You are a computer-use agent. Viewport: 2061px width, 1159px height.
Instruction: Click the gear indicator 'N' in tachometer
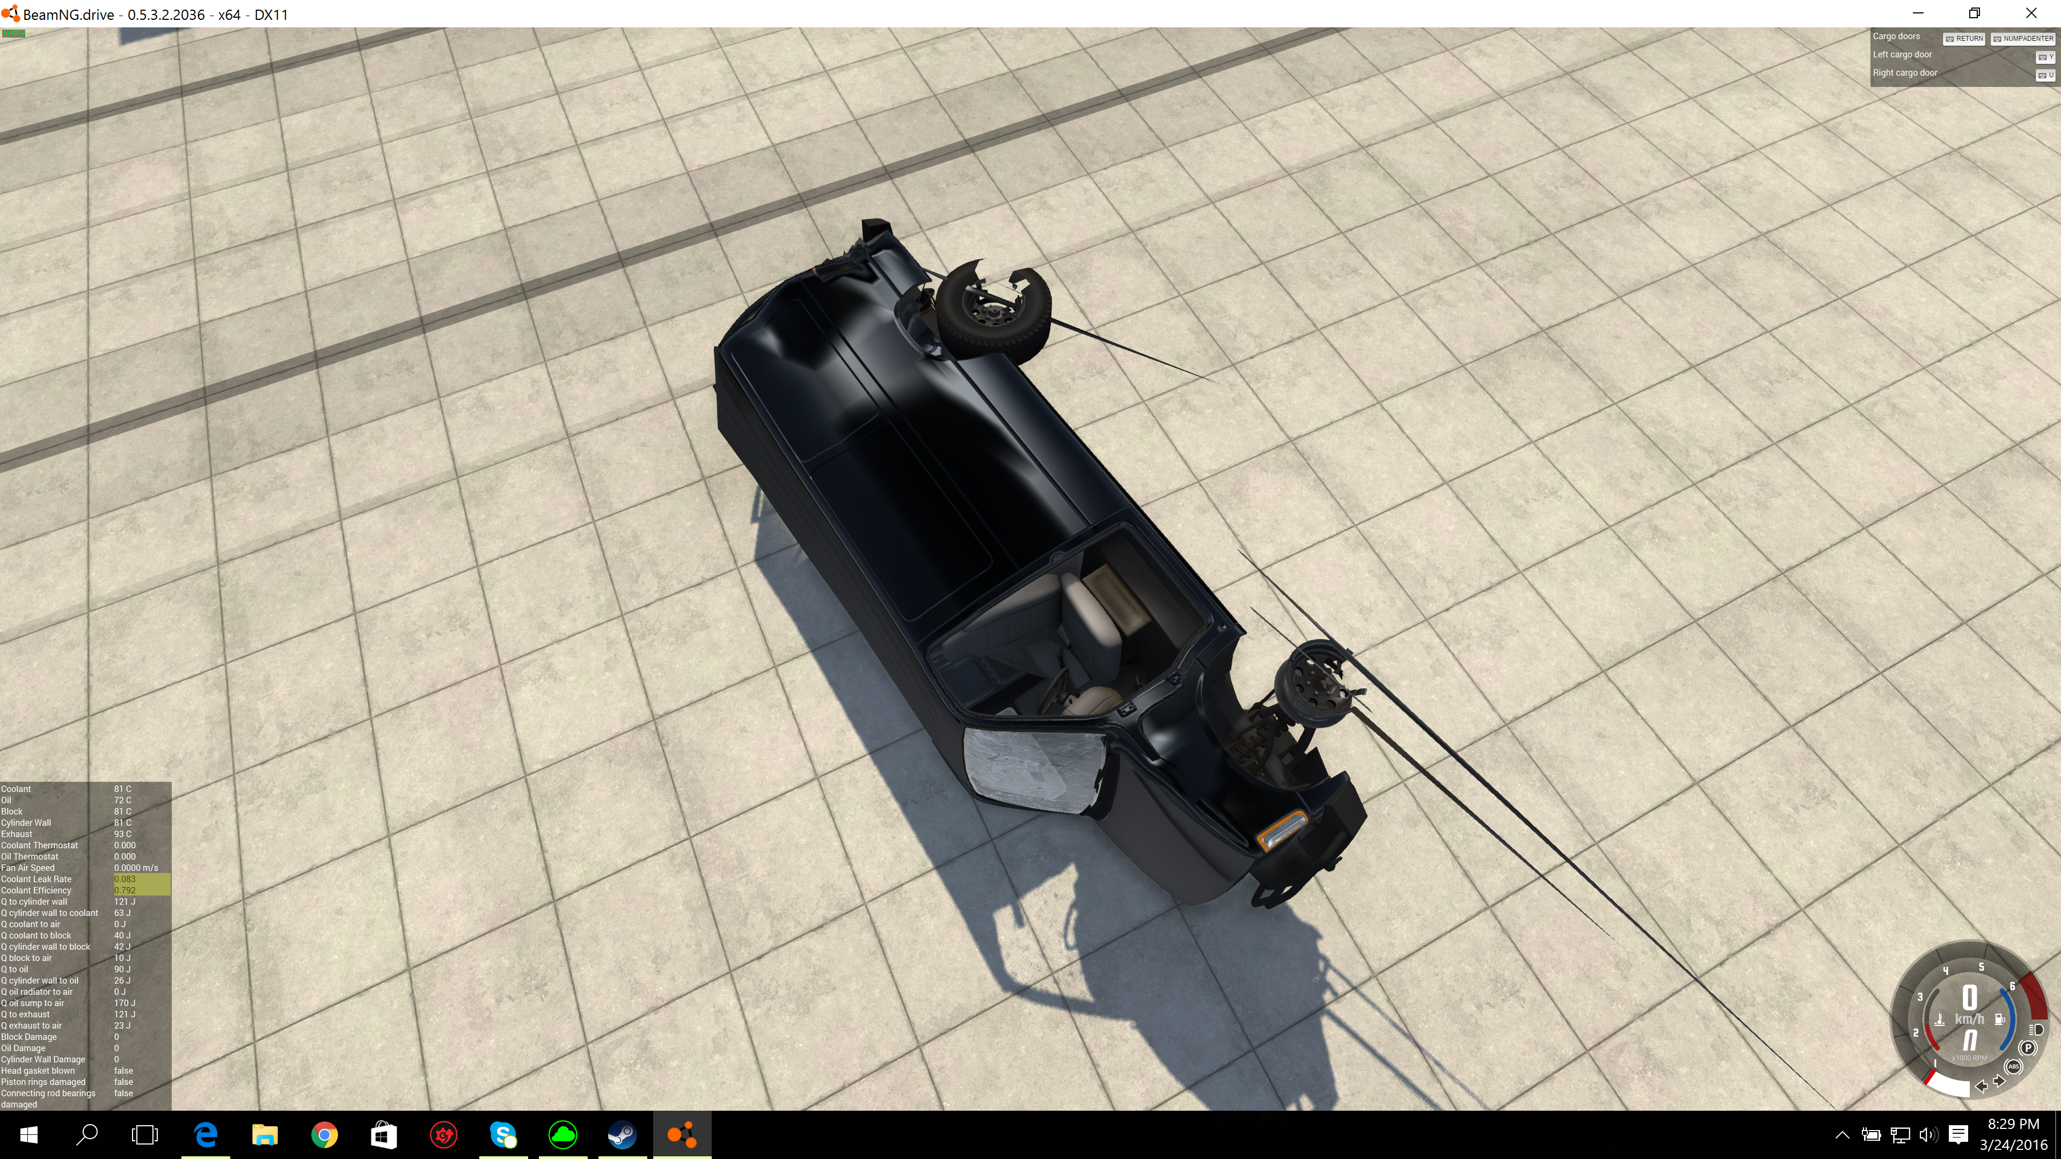[1969, 1040]
